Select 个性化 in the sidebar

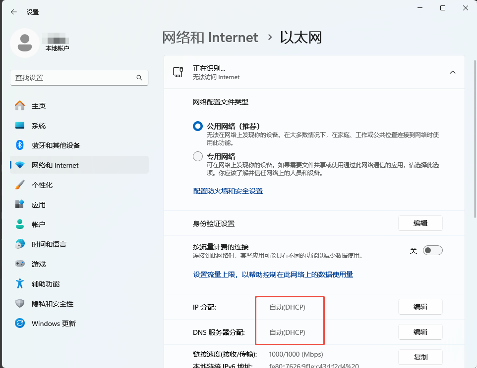coord(79,185)
